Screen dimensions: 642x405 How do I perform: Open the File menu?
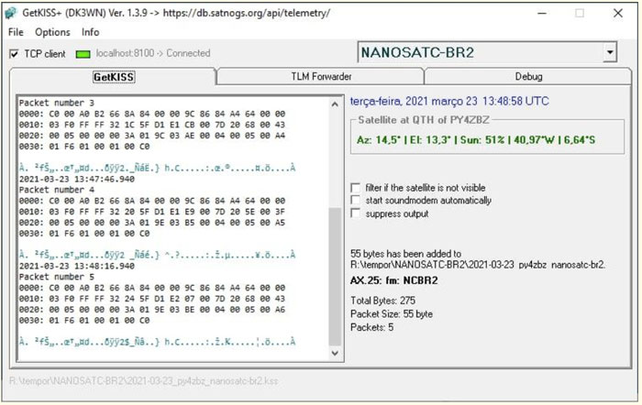pyautogui.click(x=16, y=32)
